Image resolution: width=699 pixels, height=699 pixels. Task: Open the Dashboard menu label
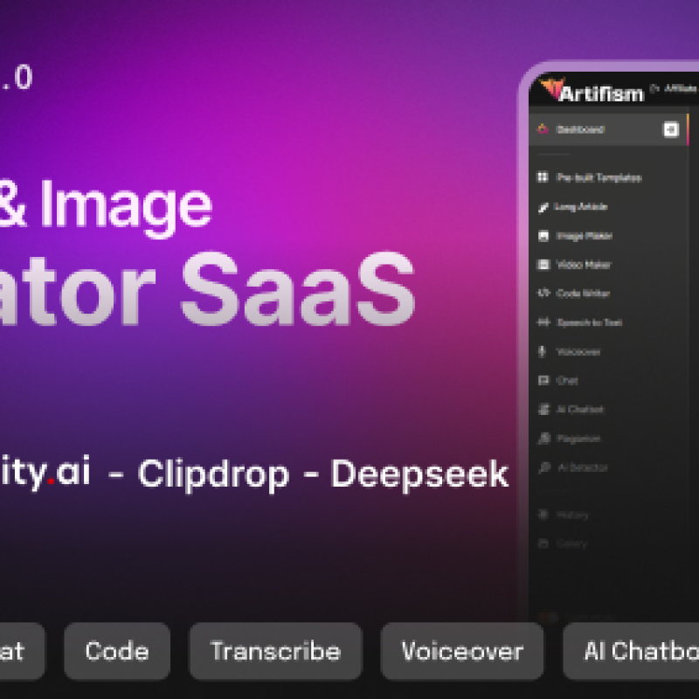[x=580, y=129]
